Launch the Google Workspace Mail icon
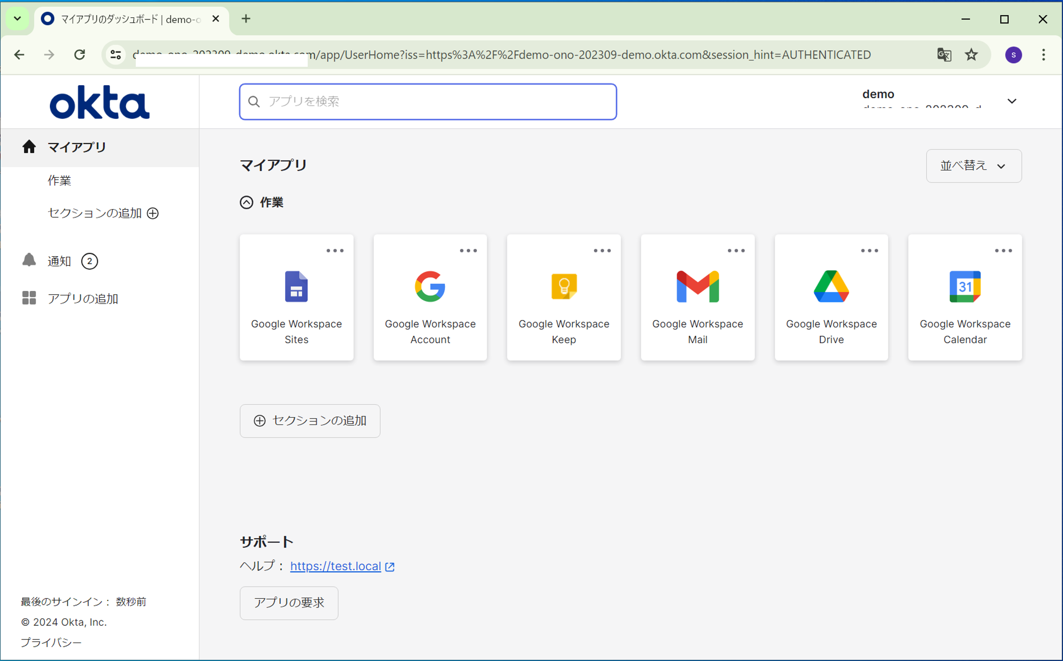Image resolution: width=1063 pixels, height=661 pixels. (x=698, y=286)
